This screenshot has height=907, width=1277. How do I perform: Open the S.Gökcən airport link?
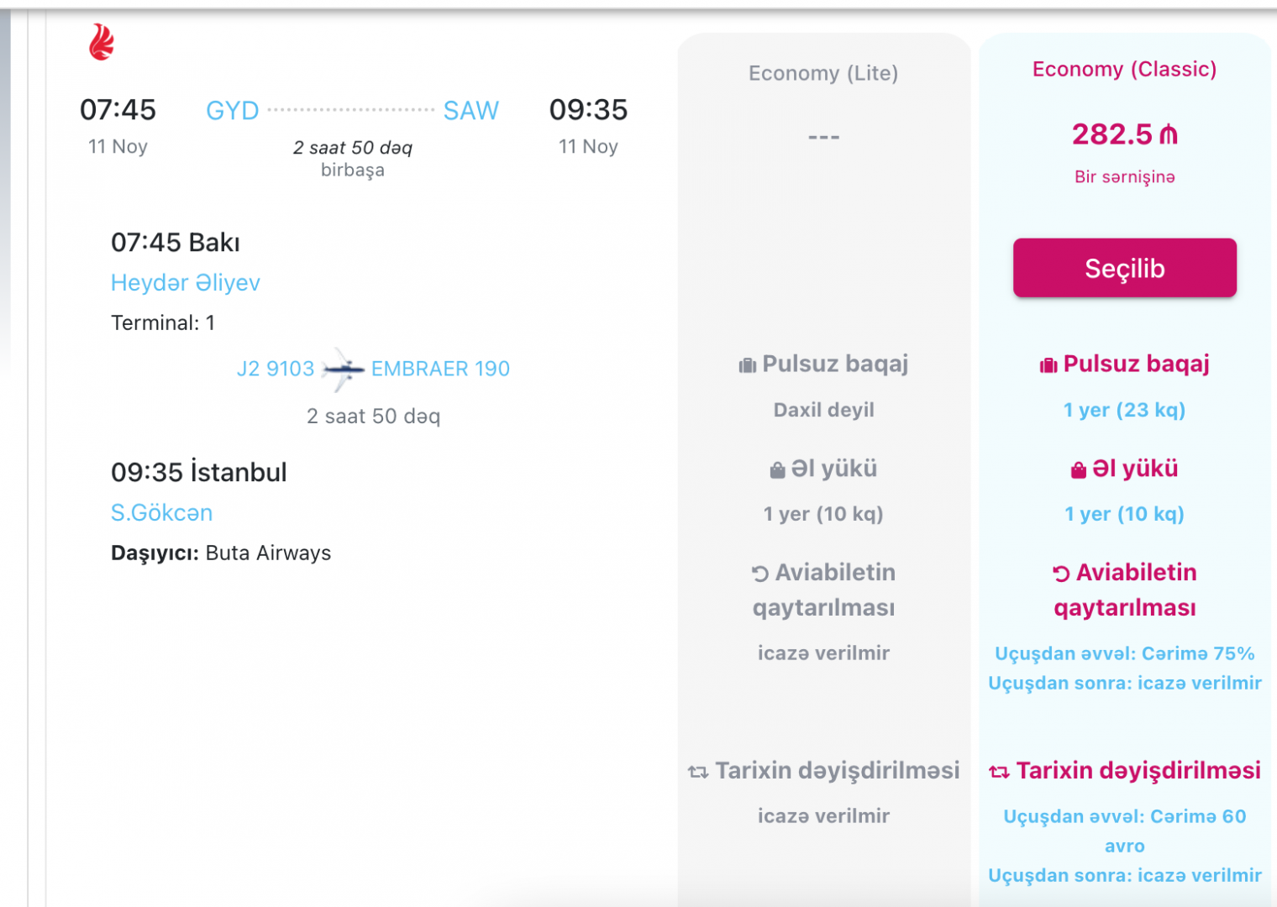tap(161, 513)
